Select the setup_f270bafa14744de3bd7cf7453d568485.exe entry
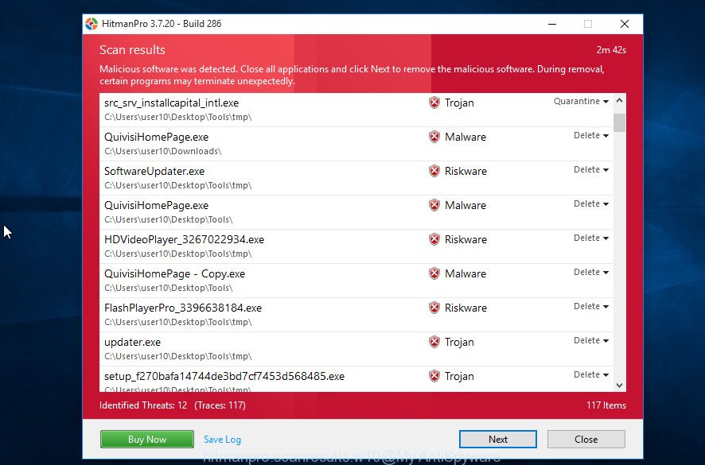The width and height of the screenshot is (705, 465). tap(224, 377)
